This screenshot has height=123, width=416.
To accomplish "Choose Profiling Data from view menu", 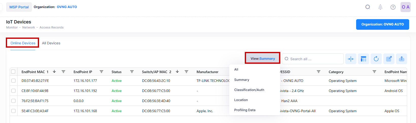I will (245, 110).
